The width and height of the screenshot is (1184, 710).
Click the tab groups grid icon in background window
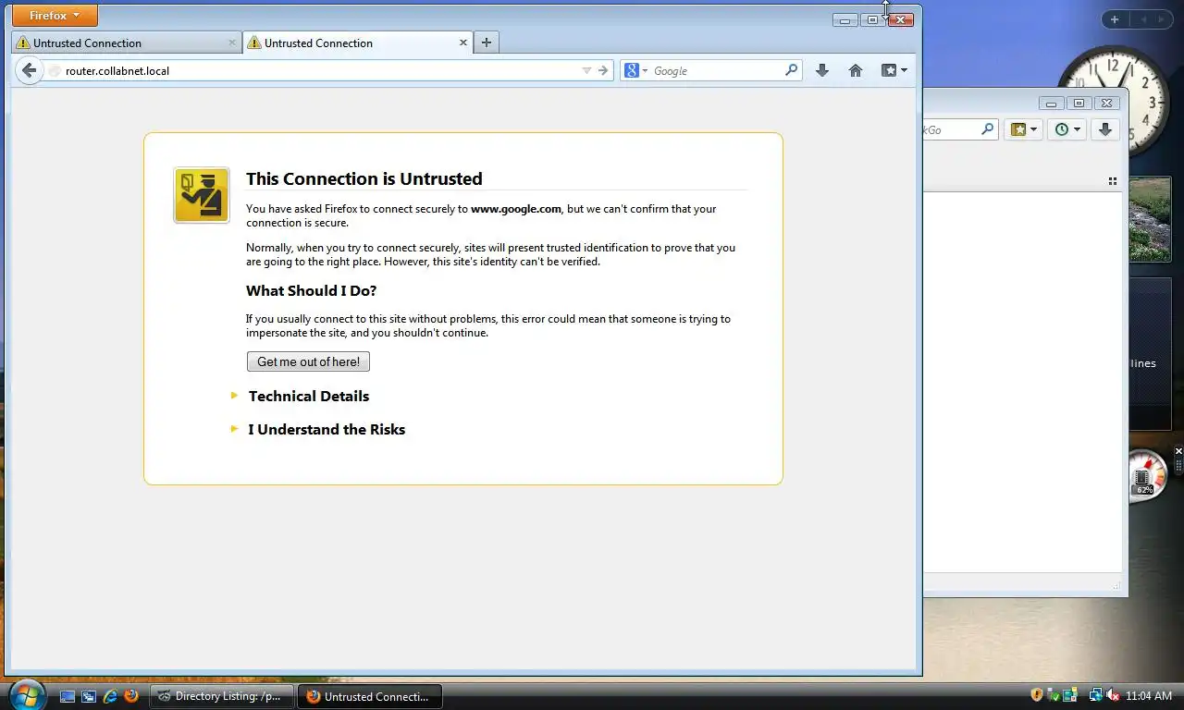click(x=1112, y=181)
